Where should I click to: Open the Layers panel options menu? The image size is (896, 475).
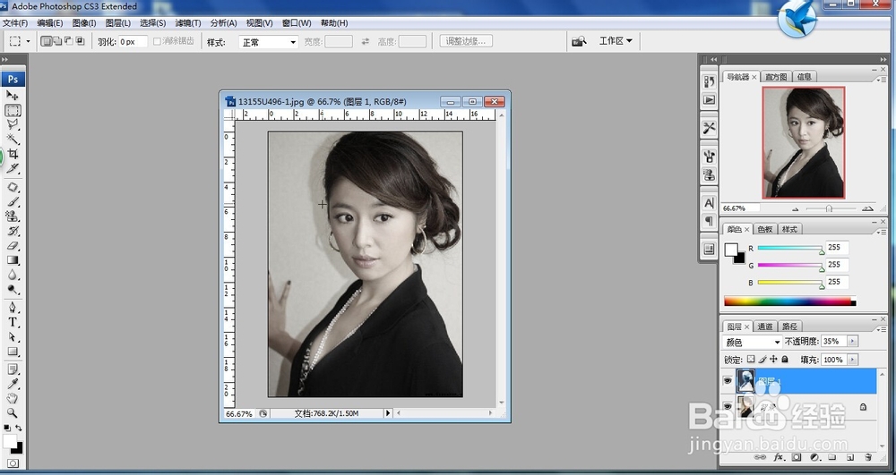click(880, 329)
